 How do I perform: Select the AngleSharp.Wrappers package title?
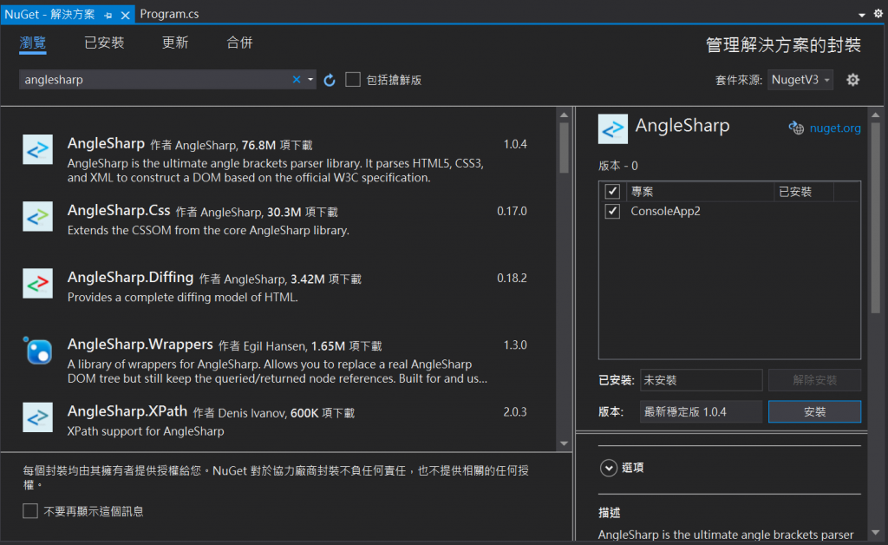140,344
